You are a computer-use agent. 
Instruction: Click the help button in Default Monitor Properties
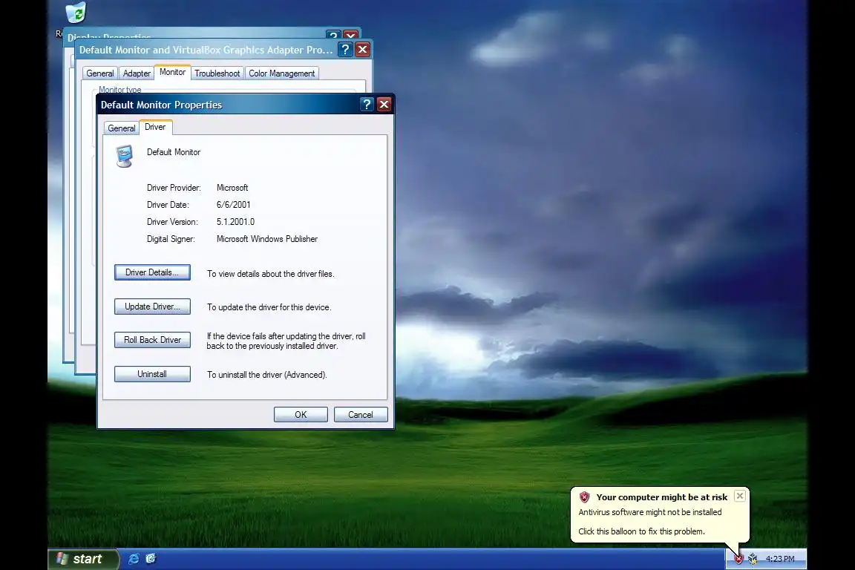point(367,104)
